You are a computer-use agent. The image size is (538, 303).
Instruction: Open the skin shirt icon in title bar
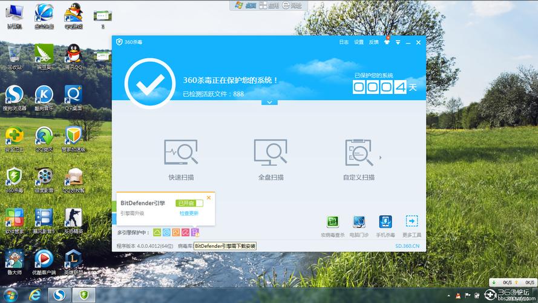387,42
